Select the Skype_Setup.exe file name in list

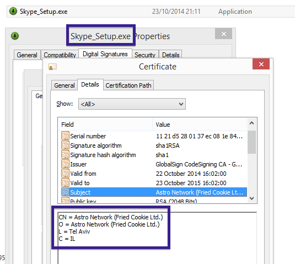click(44, 12)
